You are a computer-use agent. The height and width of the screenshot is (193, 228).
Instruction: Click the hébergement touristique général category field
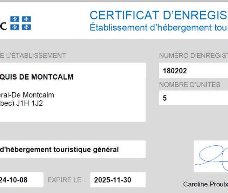pos(73,149)
